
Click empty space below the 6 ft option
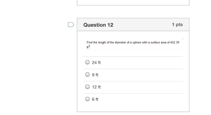pos(133,108)
